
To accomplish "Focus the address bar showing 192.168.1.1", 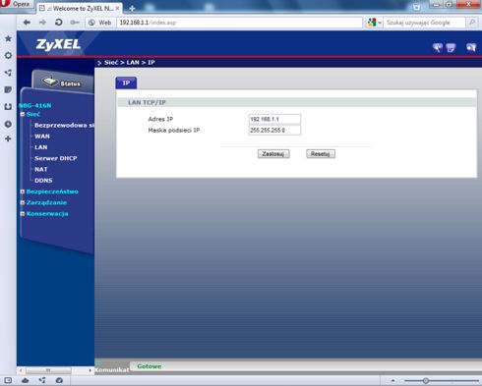I will (239, 23).
